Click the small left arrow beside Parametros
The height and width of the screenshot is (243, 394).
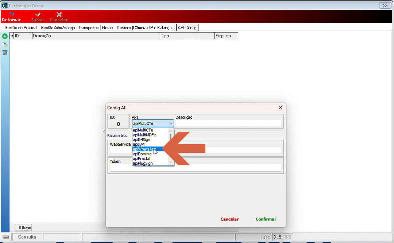click(x=104, y=131)
